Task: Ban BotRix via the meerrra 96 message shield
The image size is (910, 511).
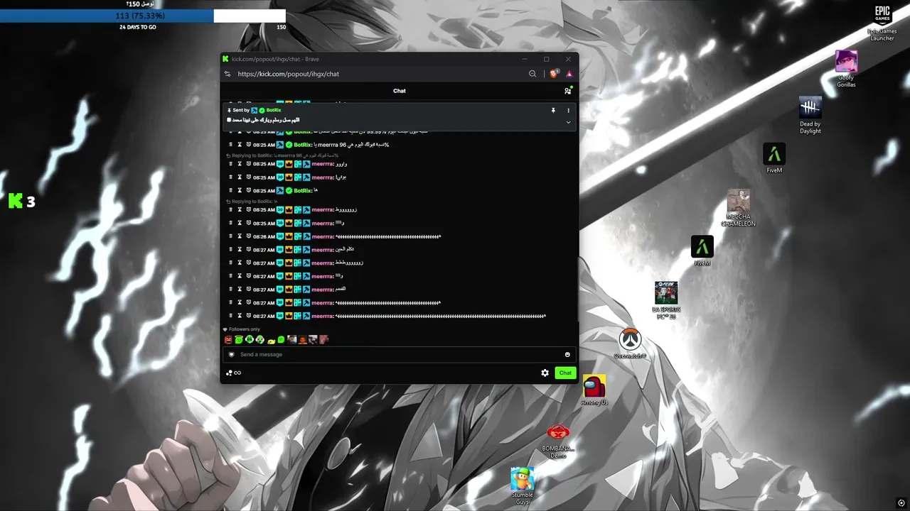Action: (x=249, y=145)
